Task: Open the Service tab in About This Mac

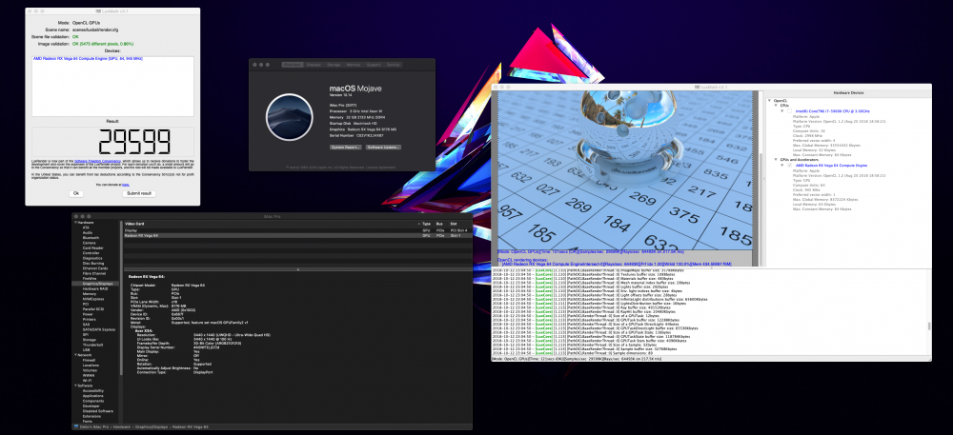Action: point(394,65)
